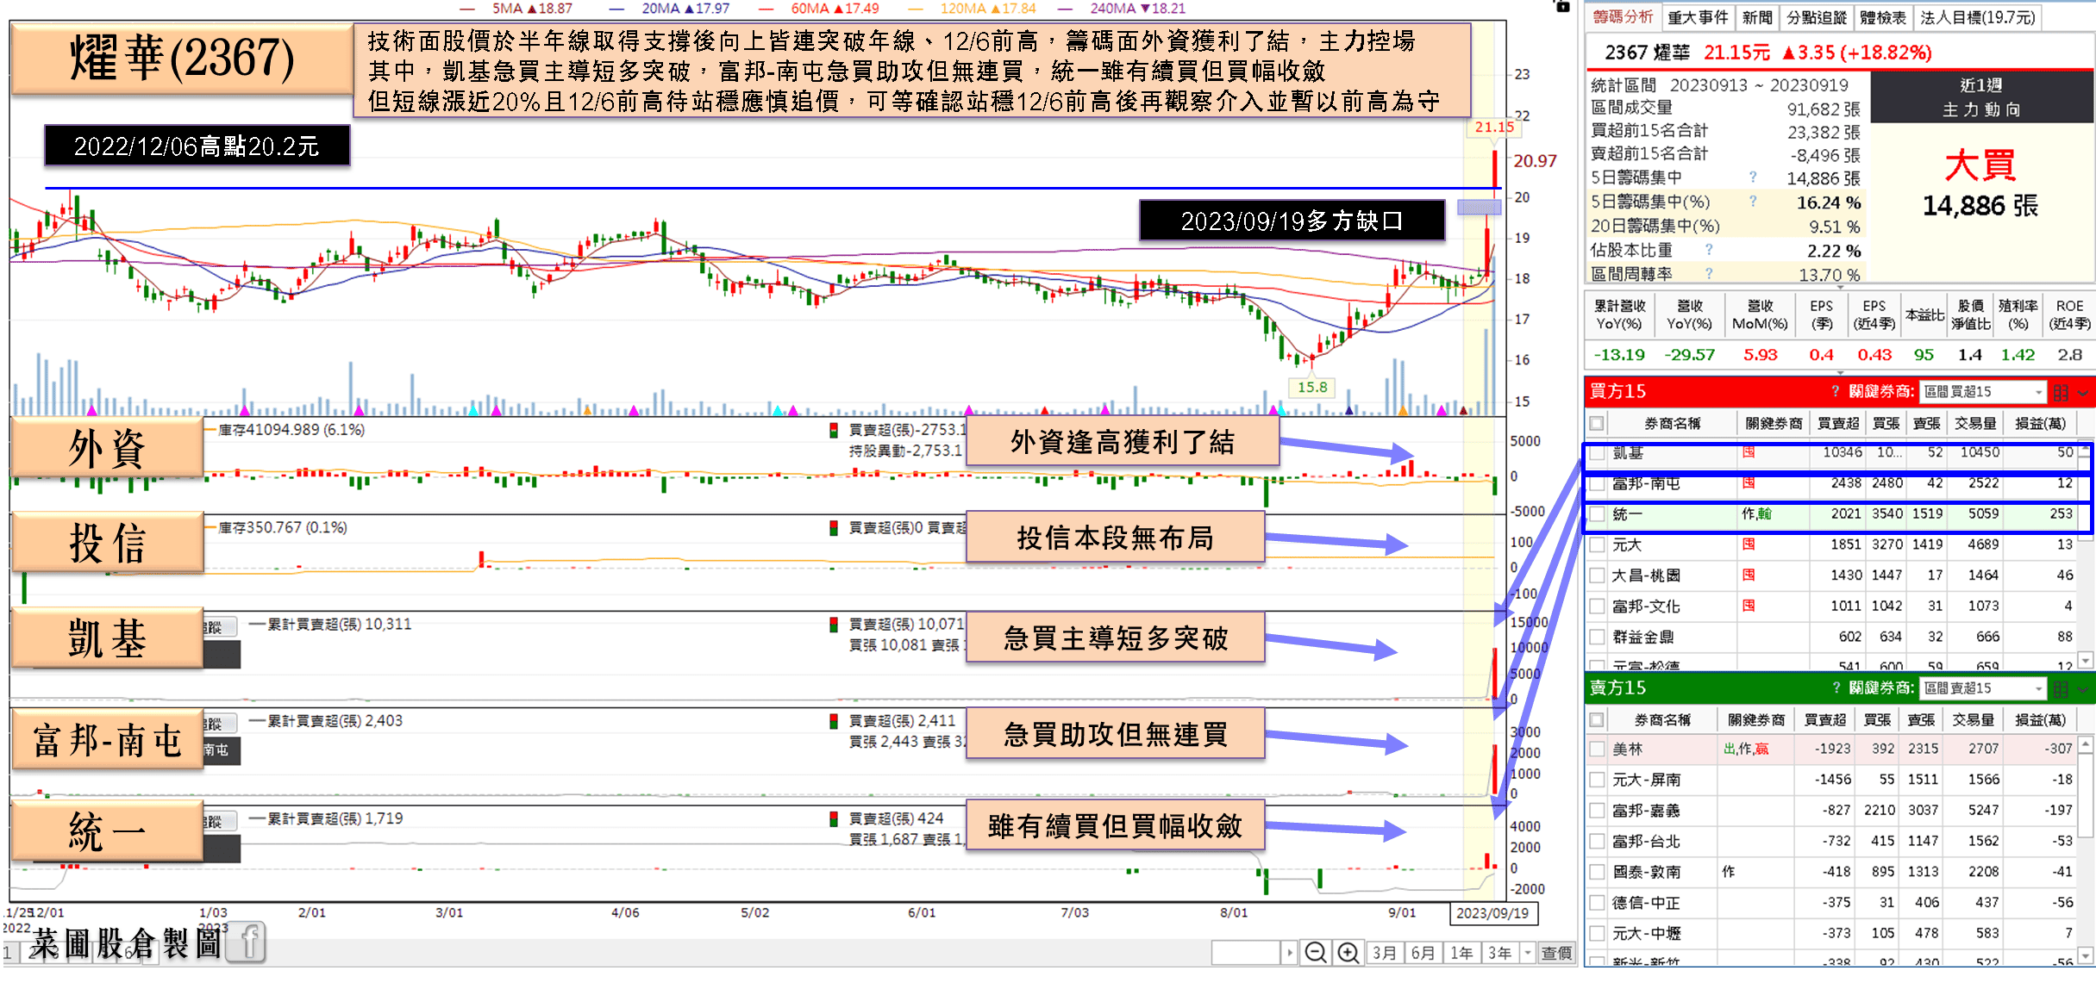
Task: Click scroll-down arrow of buyer list
Action: [x=2085, y=661]
